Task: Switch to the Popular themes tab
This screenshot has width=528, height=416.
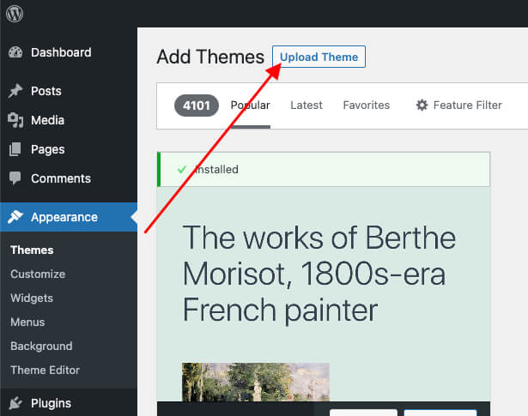Action: tap(250, 106)
